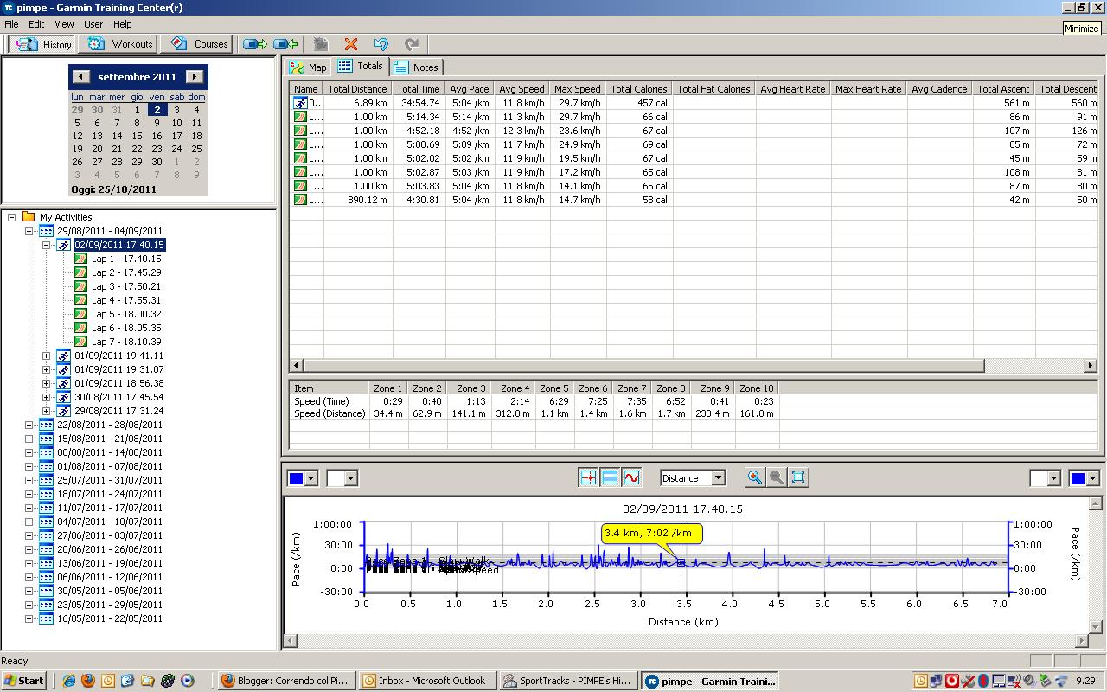This screenshot has height=692, width=1107.
Task: Click the zoom-to-fit chart icon
Action: 798,477
